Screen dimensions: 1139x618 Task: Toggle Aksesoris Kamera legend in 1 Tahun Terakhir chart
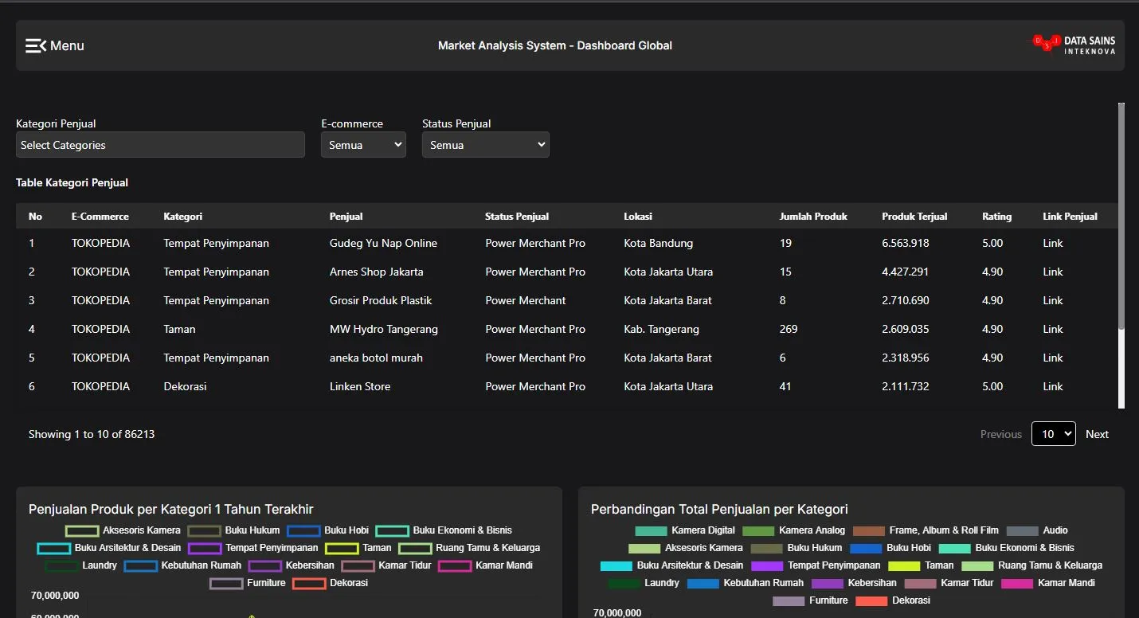pos(123,530)
